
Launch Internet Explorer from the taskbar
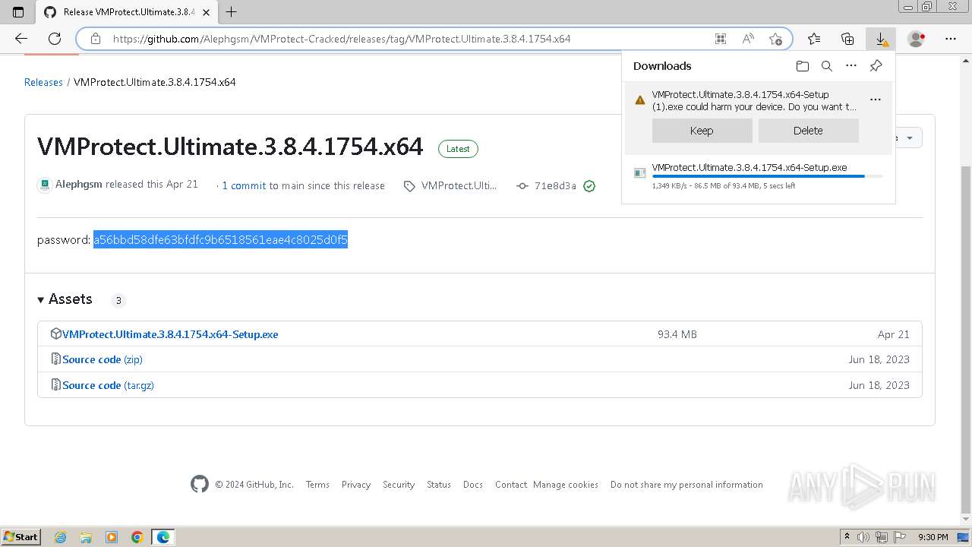(x=61, y=537)
